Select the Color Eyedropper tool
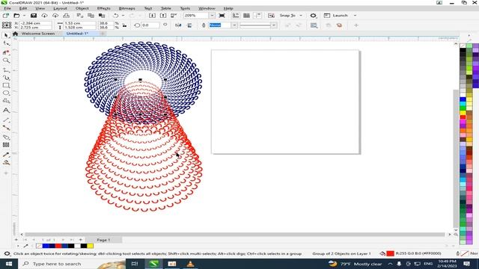479x269 pixels. (6, 155)
